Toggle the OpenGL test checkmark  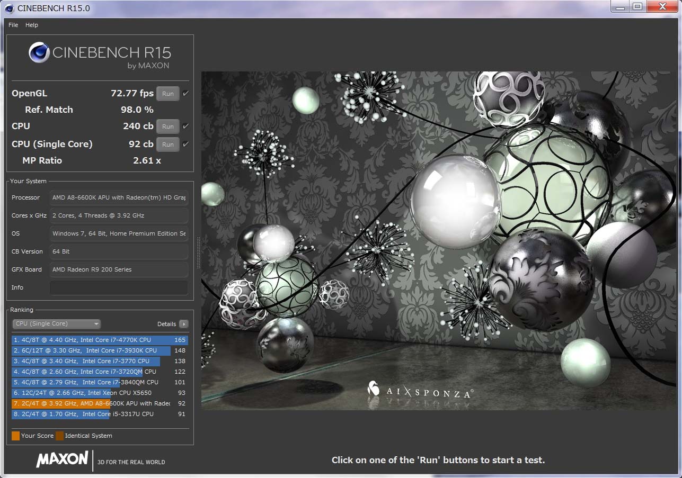click(x=185, y=94)
